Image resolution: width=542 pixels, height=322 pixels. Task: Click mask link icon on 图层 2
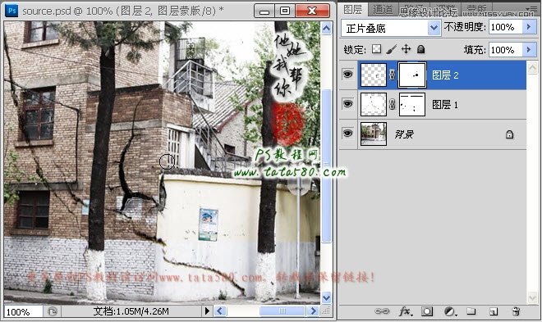[393, 75]
